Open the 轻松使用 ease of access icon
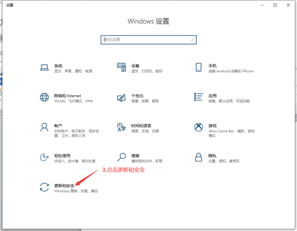This screenshot has width=297, height=231. pyautogui.click(x=44, y=158)
